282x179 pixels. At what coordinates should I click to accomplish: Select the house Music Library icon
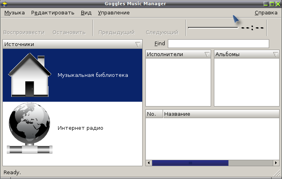30,75
